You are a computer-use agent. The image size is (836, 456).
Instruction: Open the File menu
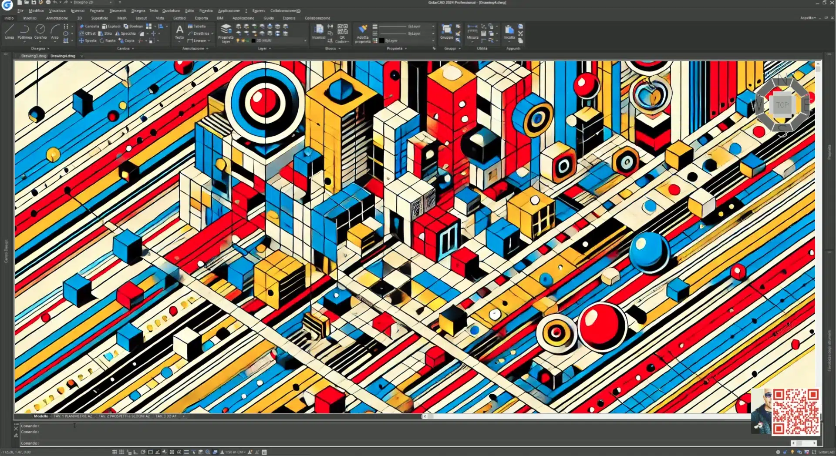[x=20, y=10]
